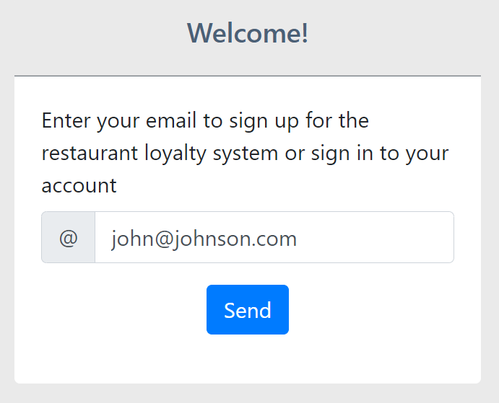The width and height of the screenshot is (499, 403).
Task: Click the word "account" in the instructions
Action: pyautogui.click(x=79, y=185)
